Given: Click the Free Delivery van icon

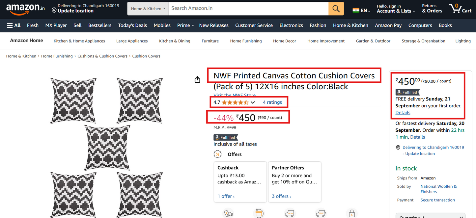Looking at the screenshot, I should (320, 213).
